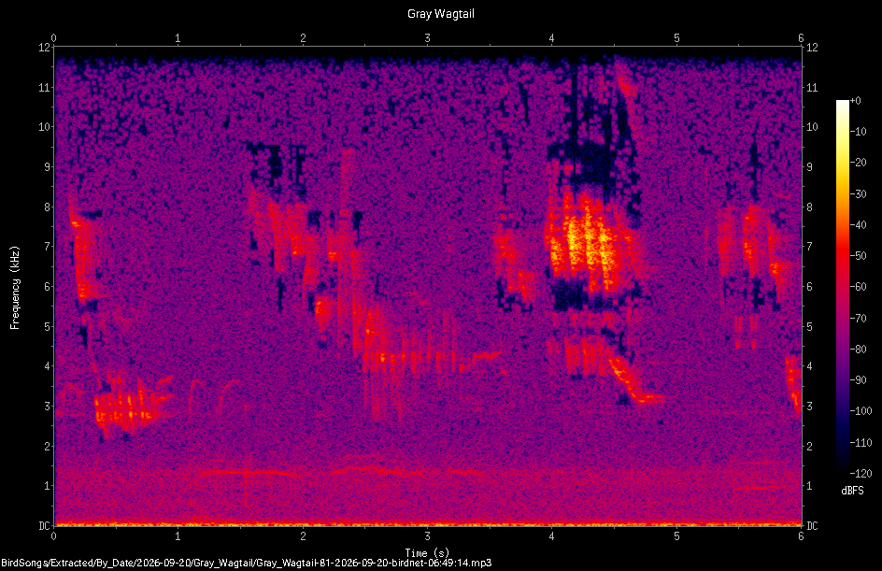882x571 pixels.
Task: Click the bright DC noise band along the bottom
Action: [x=428, y=523]
